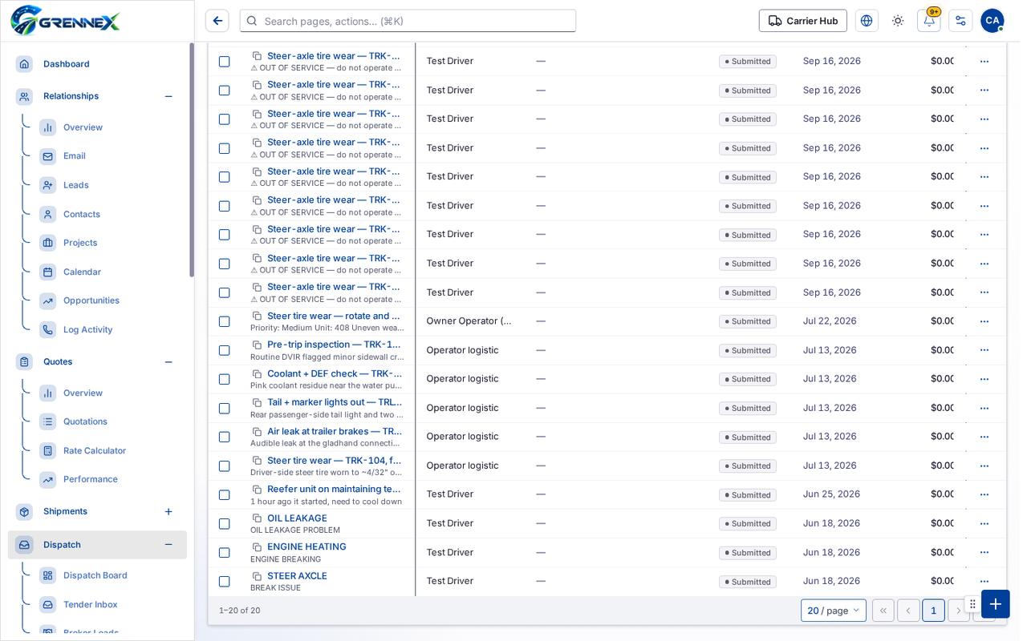Click page 1 pagination button
Image resolution: width=1027 pixels, height=641 pixels.
click(933, 611)
